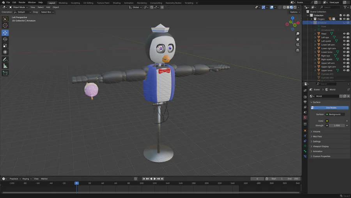This screenshot has width=351, height=198.
Task: Click the Z axis on navigation gizmo
Action: point(292,18)
